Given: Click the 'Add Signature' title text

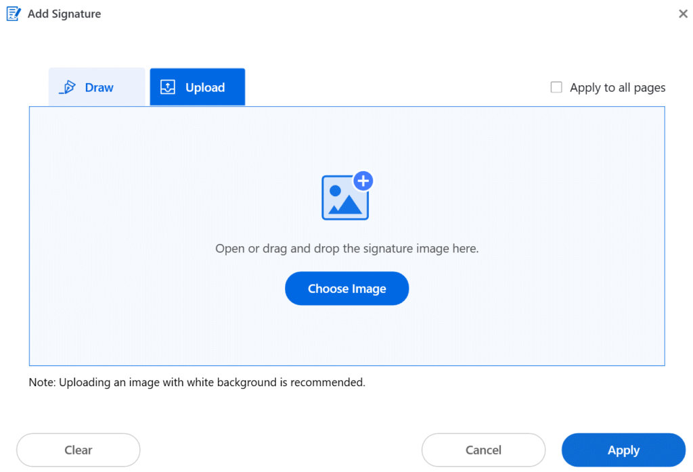Looking at the screenshot, I should pos(64,14).
